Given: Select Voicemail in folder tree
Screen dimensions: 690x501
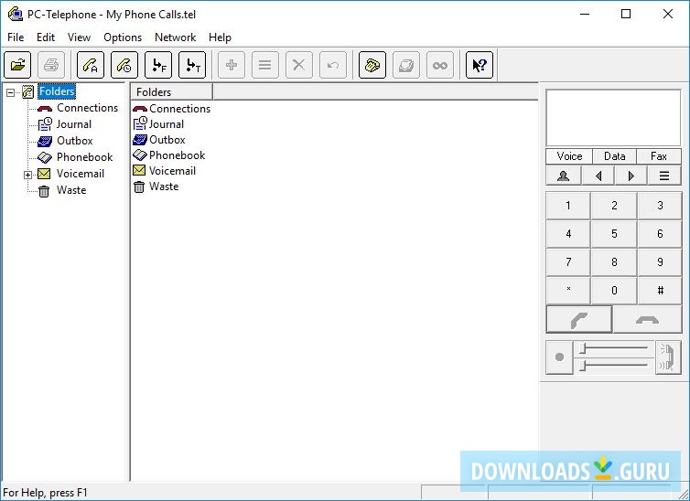Looking at the screenshot, I should point(81,174).
